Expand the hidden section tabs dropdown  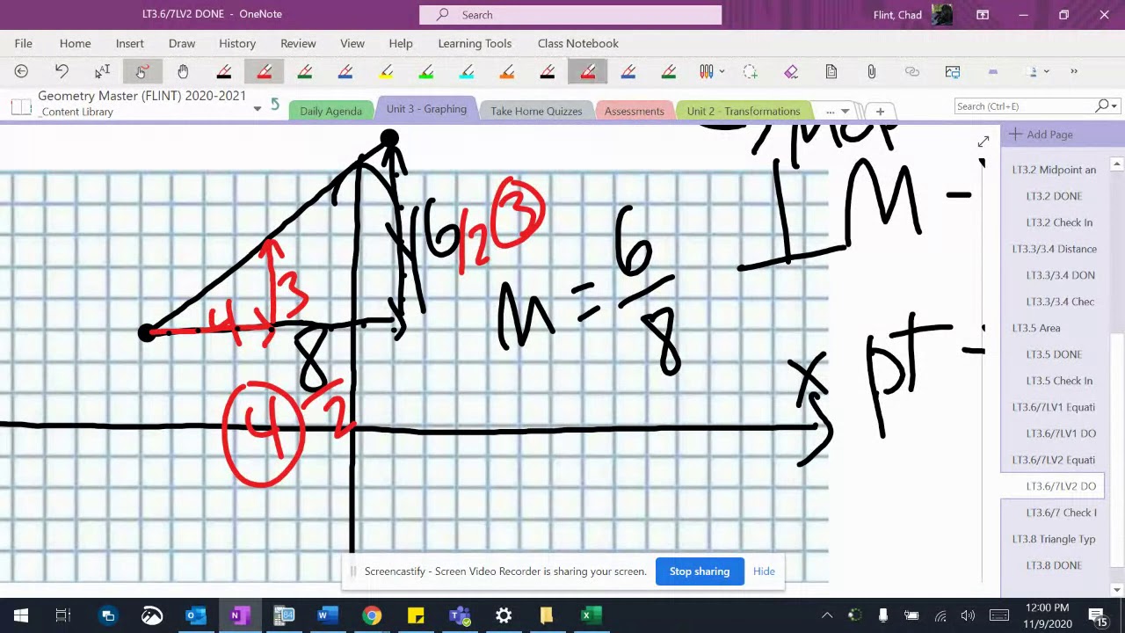tap(837, 111)
